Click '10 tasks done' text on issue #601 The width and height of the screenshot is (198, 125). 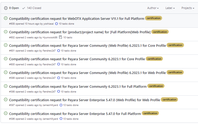(x=68, y=51)
